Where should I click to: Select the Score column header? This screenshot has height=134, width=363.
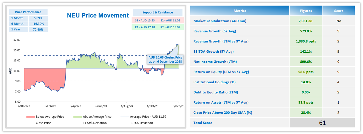338,11
